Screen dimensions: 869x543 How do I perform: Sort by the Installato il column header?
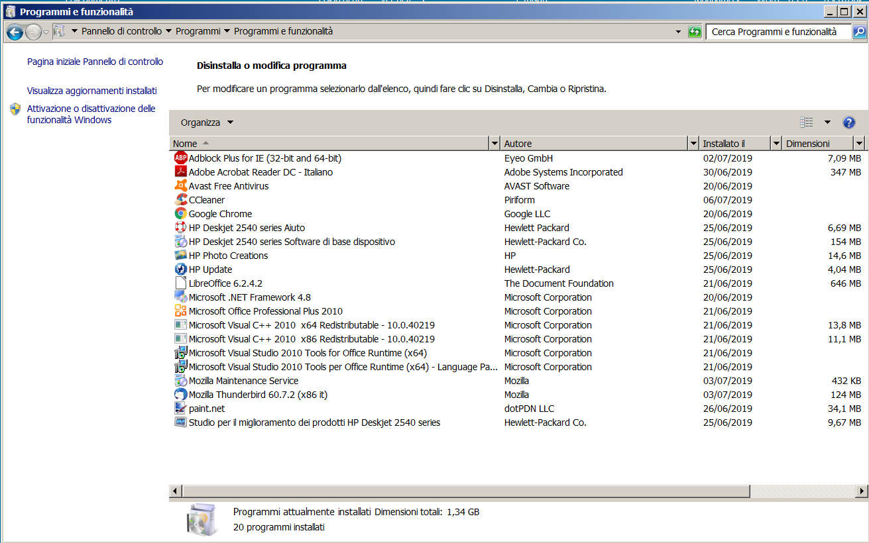[735, 144]
